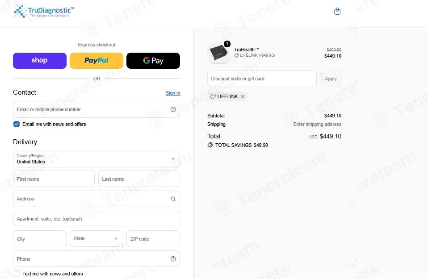428x279 pixels.
Task: Remove the LIFELINK discount code tag
Action: pos(243,96)
